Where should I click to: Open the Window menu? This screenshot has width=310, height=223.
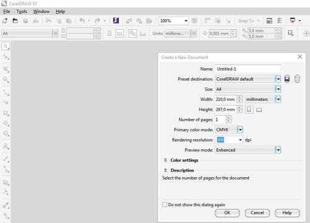(x=42, y=12)
